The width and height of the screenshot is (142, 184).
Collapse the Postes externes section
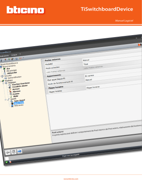(x=43, y=61)
